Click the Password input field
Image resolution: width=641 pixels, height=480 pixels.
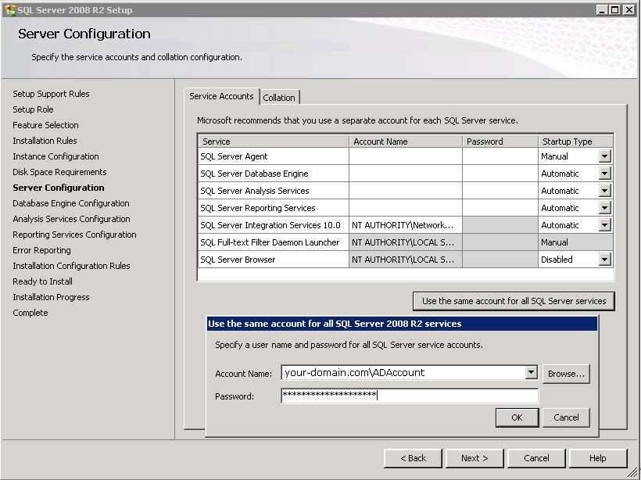tap(410, 396)
